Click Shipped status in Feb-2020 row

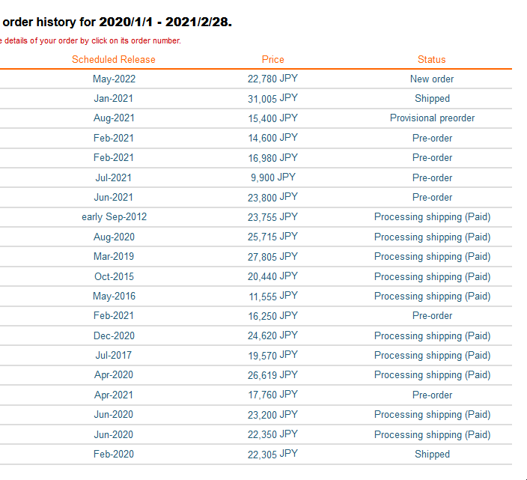[432, 454]
